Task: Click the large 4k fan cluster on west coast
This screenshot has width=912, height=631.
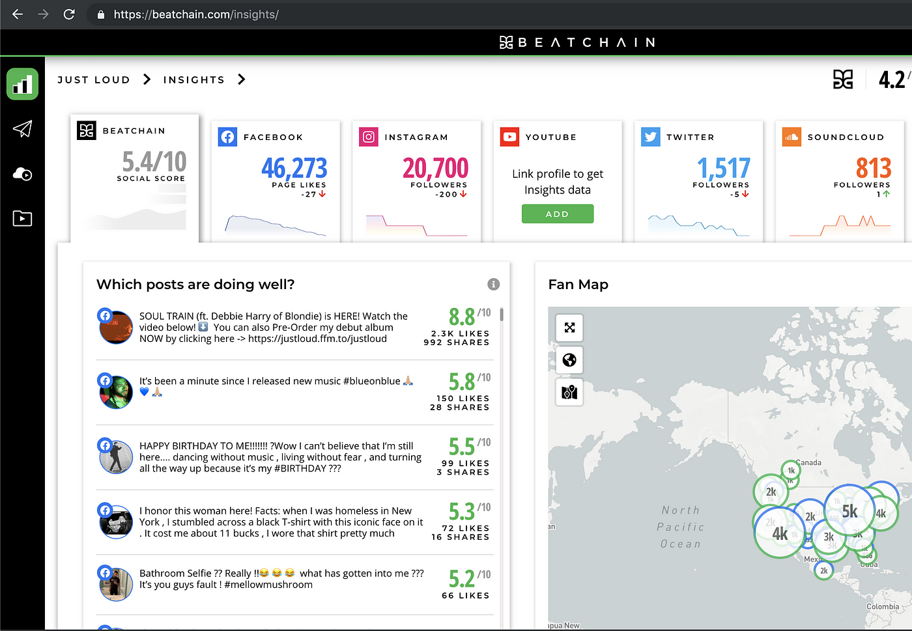Action: click(x=780, y=533)
